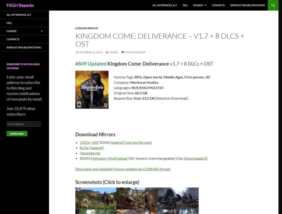
Task: Open the CS.RIN.RU discussion thread link
Action: [x=123, y=169]
